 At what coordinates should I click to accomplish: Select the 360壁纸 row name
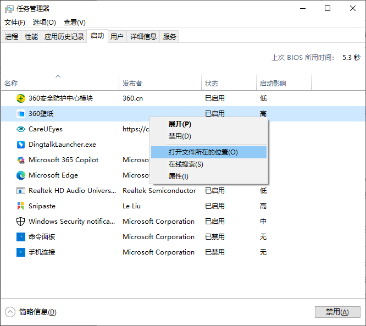click(x=41, y=114)
